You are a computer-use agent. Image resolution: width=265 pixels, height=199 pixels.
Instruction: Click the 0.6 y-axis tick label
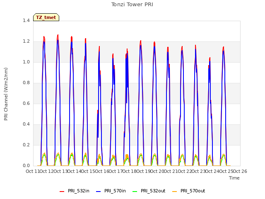coord(26,103)
